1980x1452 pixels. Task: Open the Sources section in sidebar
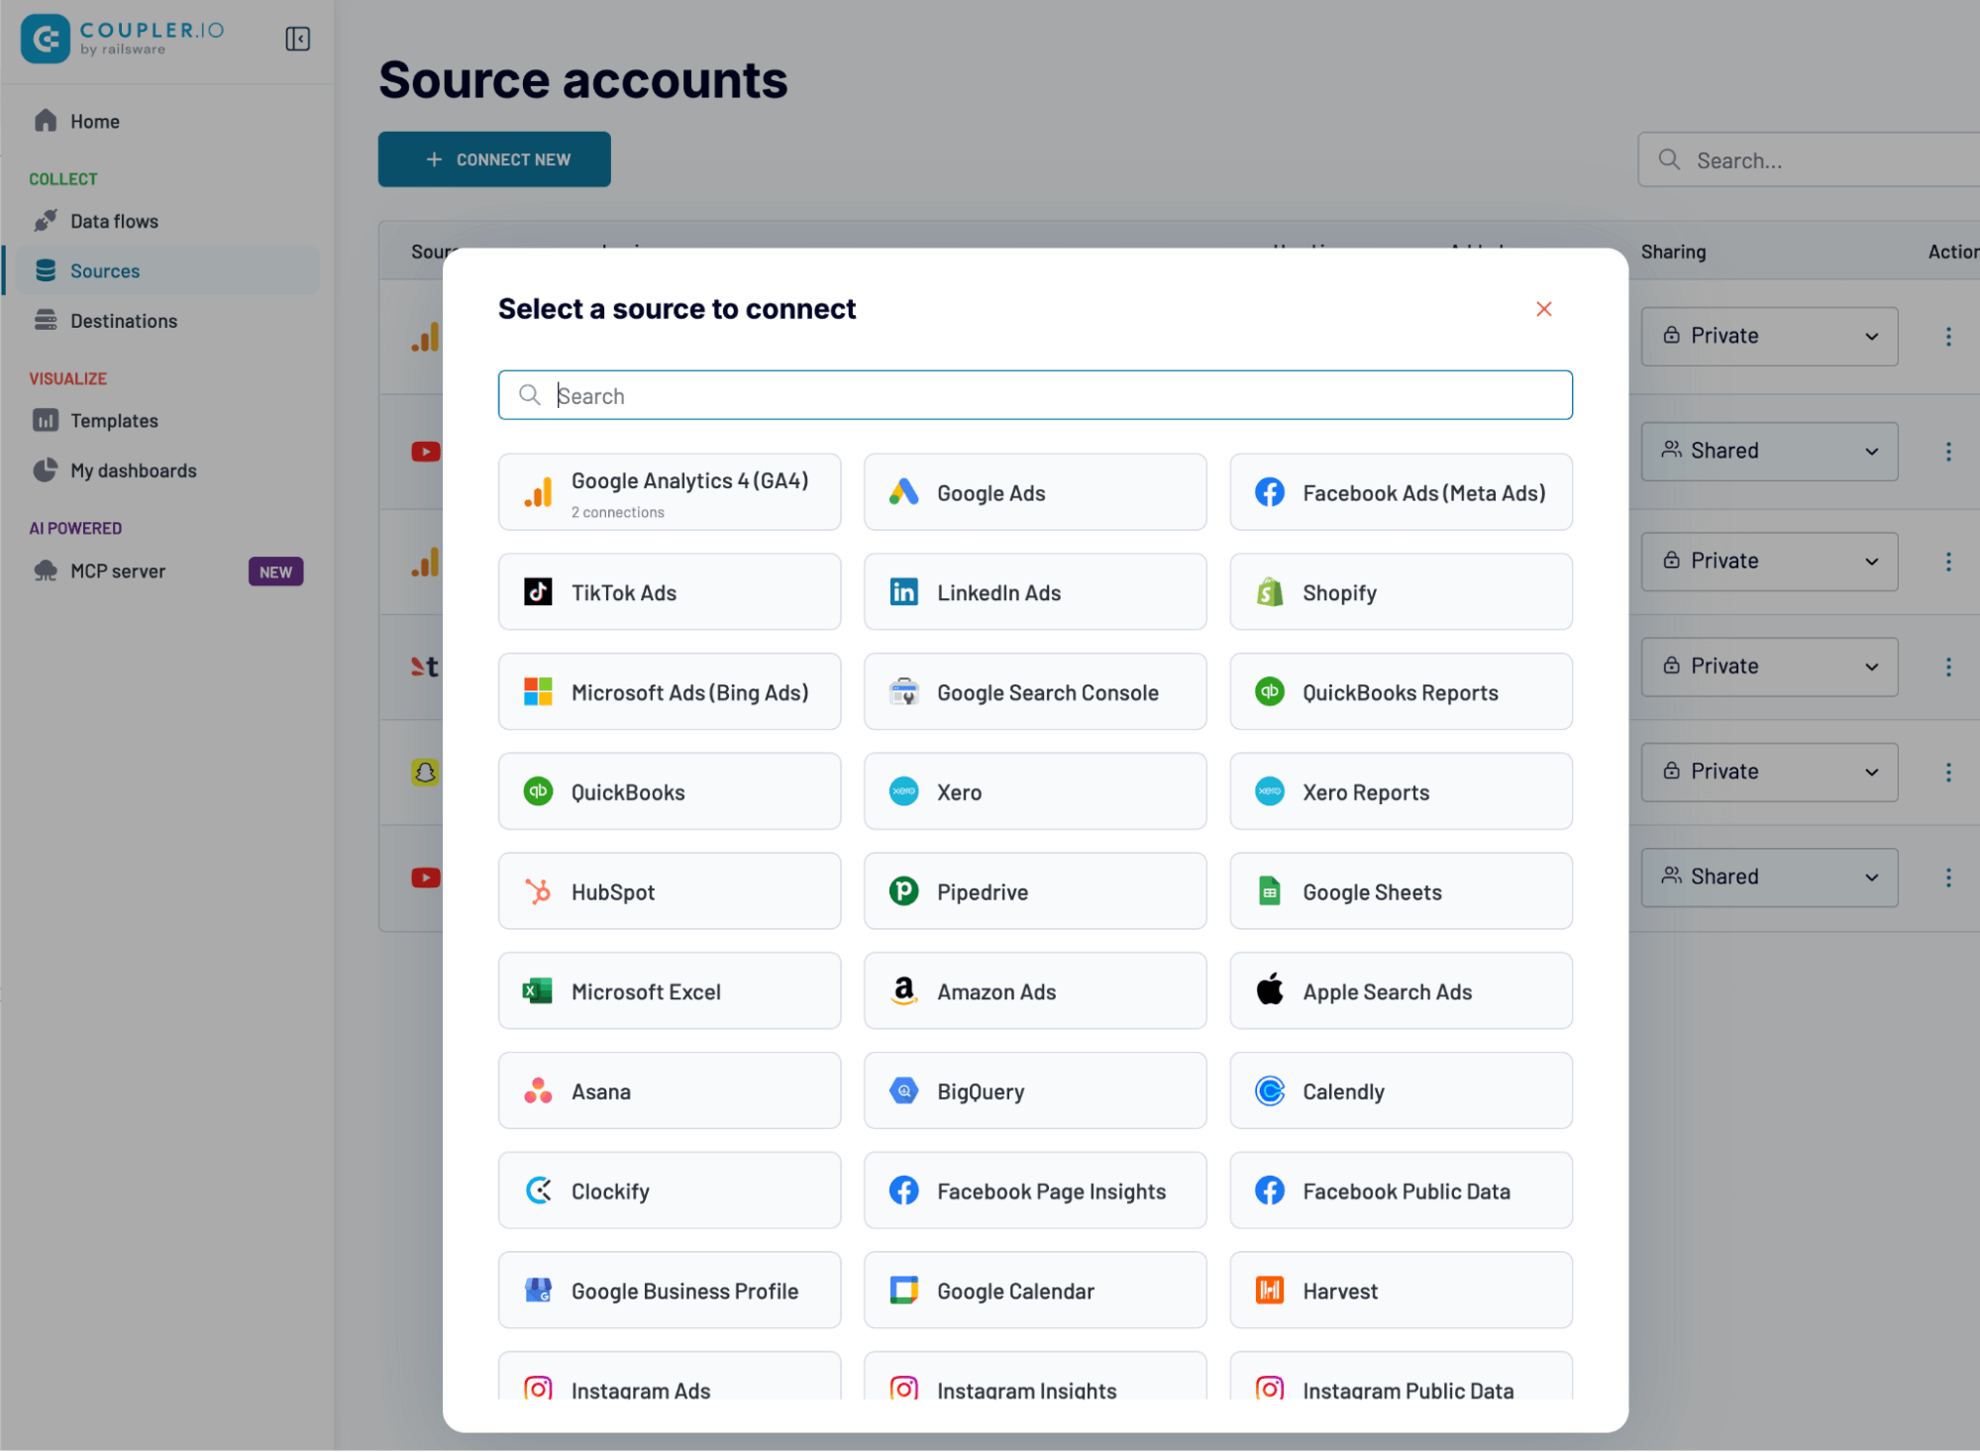click(105, 270)
